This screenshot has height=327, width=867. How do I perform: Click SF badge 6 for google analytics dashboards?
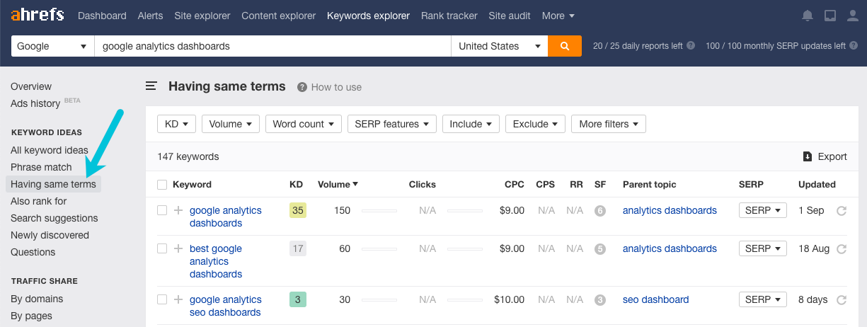pyautogui.click(x=600, y=211)
